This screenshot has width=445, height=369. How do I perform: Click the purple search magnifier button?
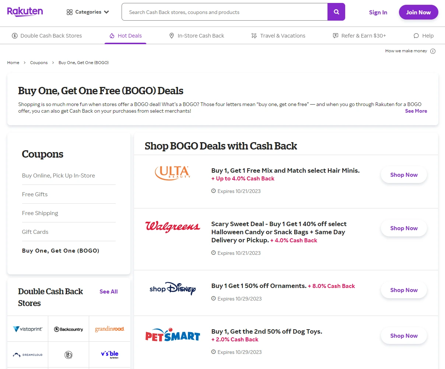coord(336,12)
